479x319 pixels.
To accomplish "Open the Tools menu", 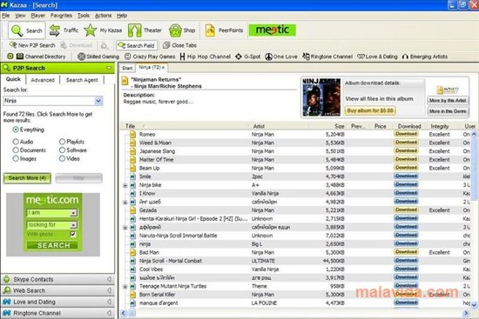I will coord(84,16).
